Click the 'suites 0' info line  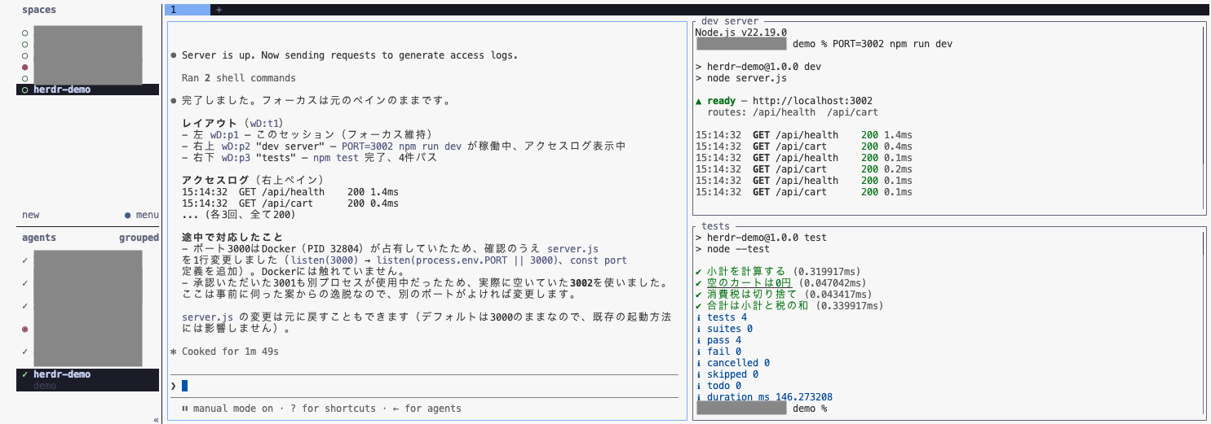[x=723, y=329]
